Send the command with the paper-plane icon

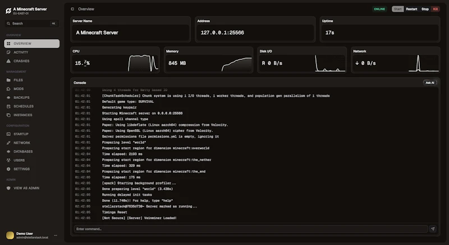pos(433,229)
